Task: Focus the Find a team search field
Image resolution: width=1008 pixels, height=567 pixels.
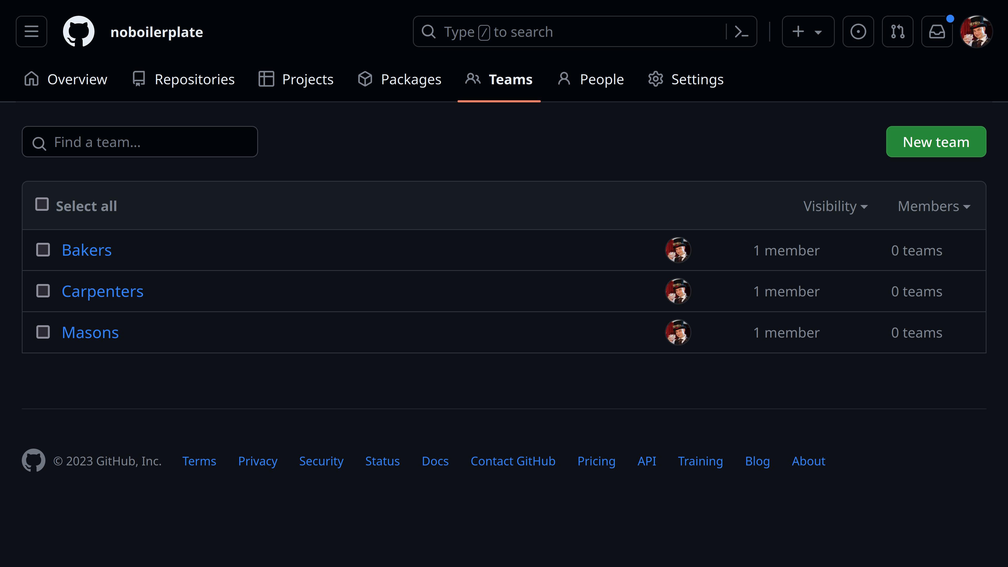Action: (x=140, y=142)
